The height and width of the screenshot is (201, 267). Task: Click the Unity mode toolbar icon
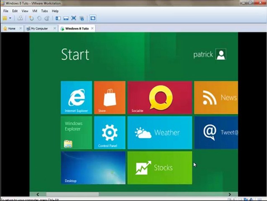point(82,18)
